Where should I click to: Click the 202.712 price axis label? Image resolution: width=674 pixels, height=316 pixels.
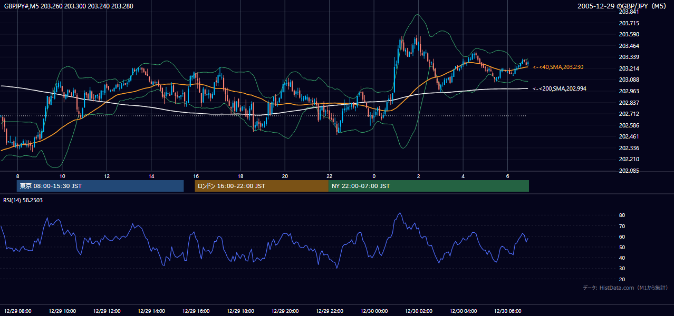(629, 114)
